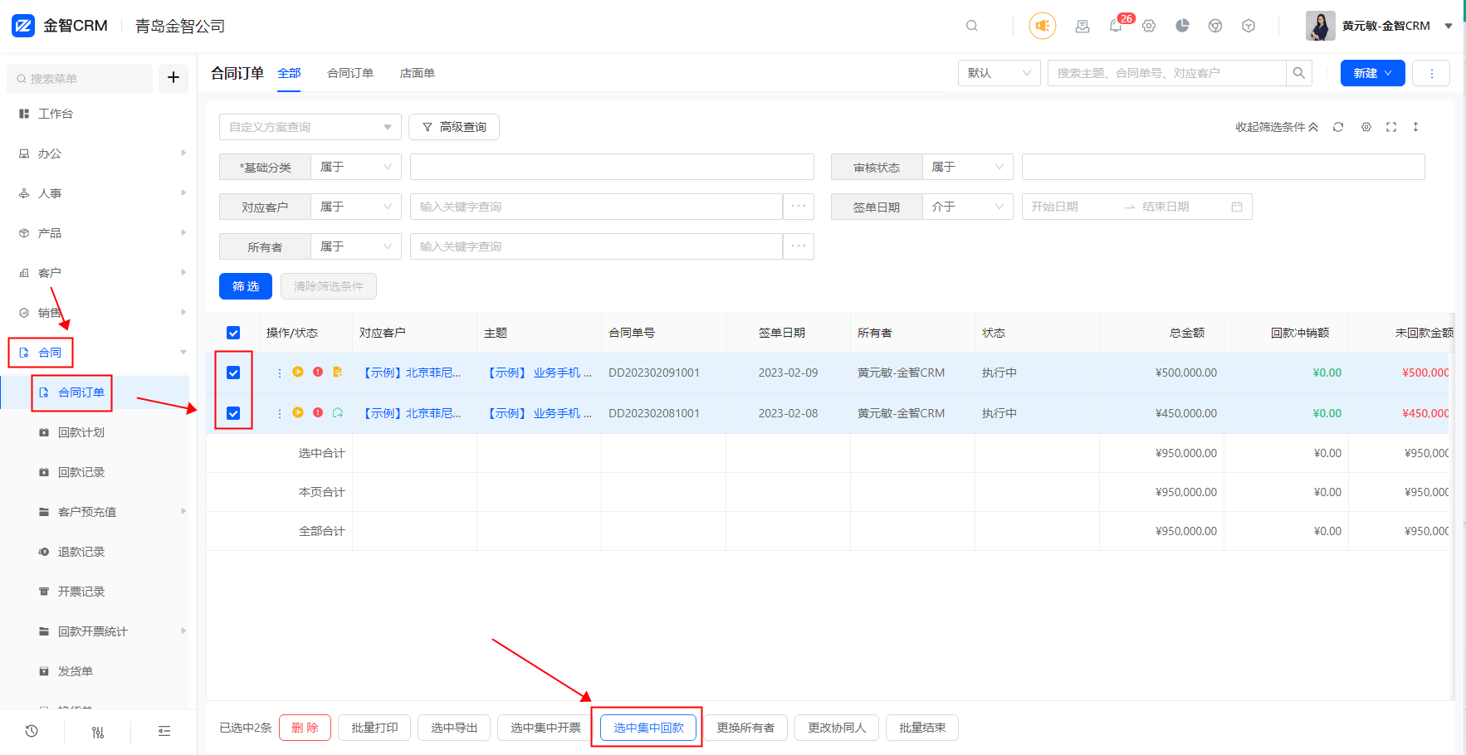Screen dimensions: 1466x755
Task: Click the 新建 button
Action: click(1373, 73)
